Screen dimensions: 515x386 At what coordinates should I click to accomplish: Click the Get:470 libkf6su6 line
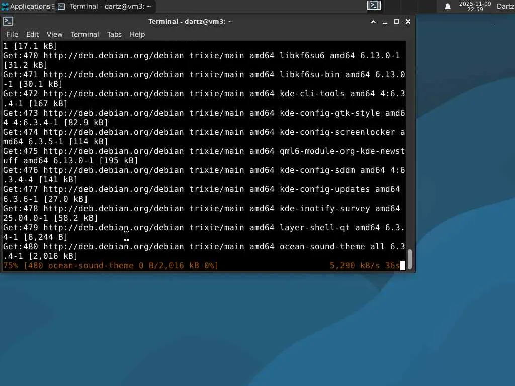202,55
